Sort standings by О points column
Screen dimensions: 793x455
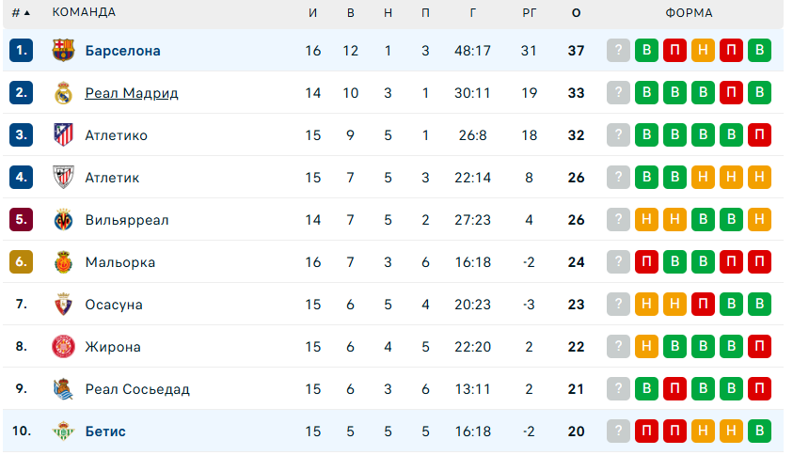click(576, 13)
